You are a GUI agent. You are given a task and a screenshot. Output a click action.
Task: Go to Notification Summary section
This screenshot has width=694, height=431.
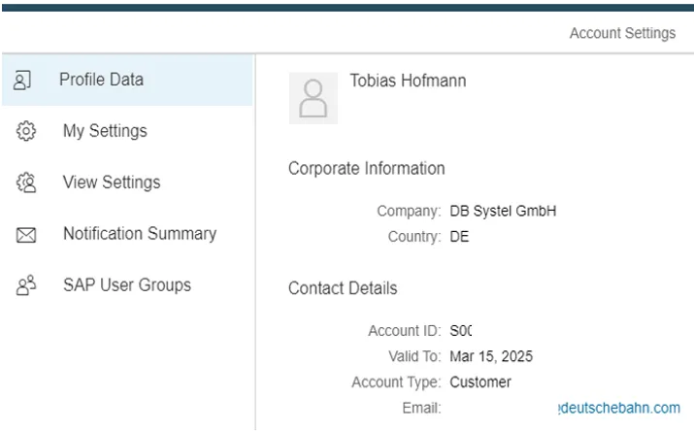point(140,234)
